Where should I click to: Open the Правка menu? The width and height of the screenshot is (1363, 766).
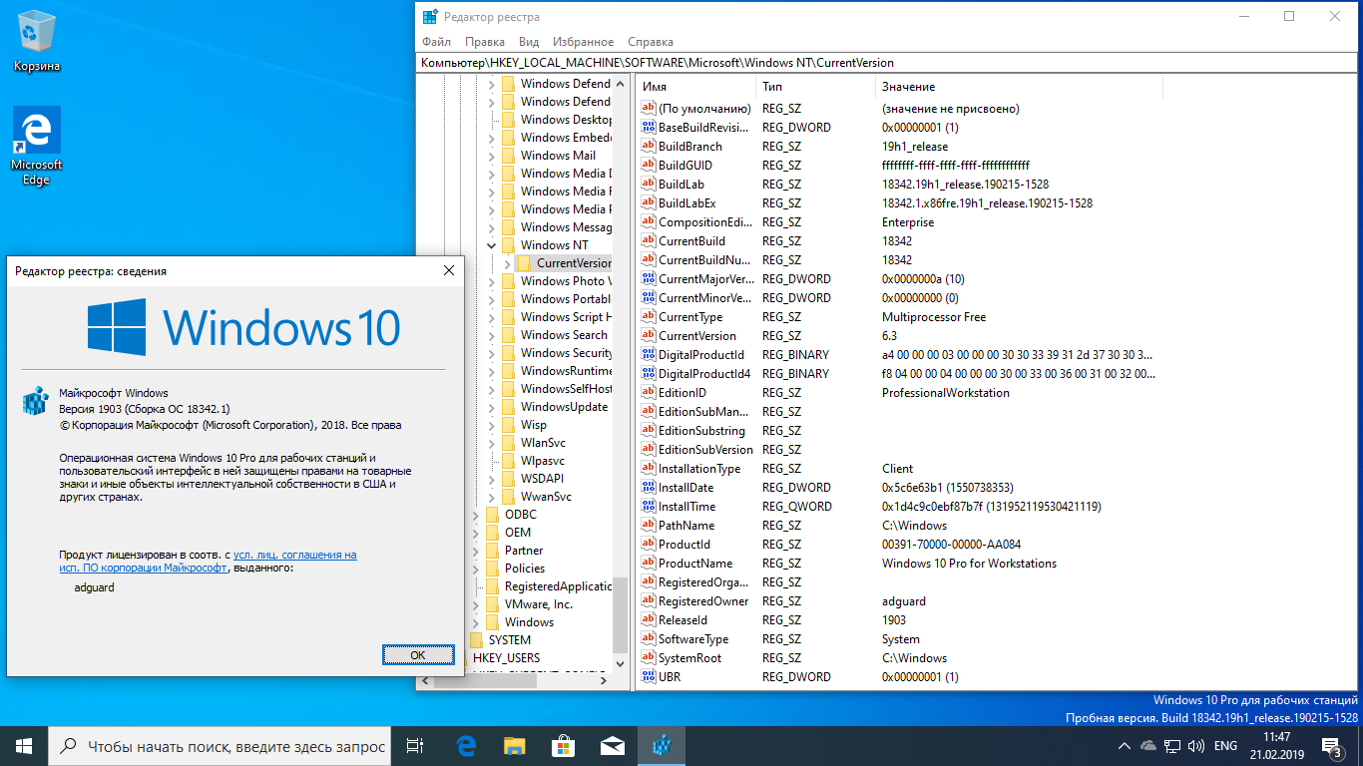485,42
